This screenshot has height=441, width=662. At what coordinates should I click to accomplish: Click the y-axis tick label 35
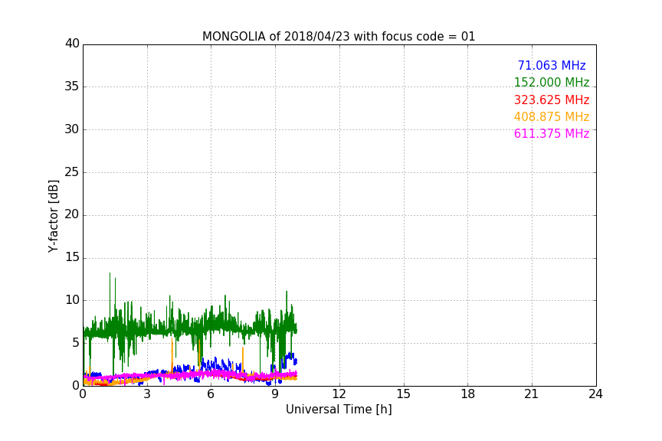tap(72, 87)
